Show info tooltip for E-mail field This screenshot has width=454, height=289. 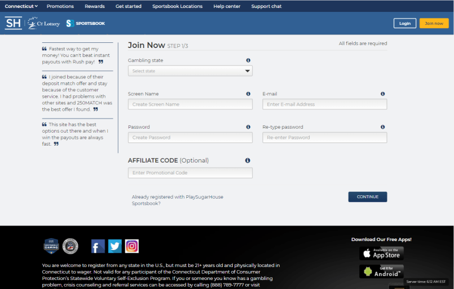[x=382, y=94]
